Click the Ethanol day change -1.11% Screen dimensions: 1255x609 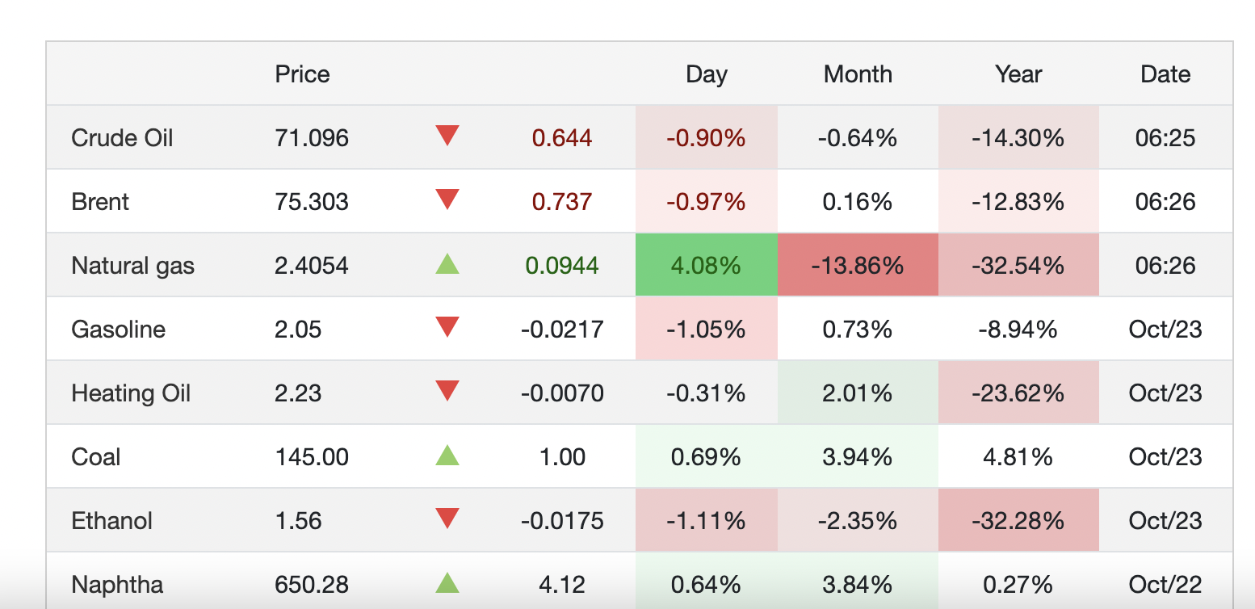point(706,521)
